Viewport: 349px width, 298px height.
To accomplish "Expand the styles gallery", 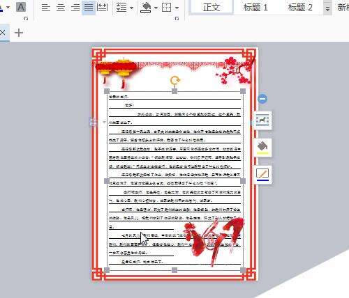I will (x=327, y=9).
